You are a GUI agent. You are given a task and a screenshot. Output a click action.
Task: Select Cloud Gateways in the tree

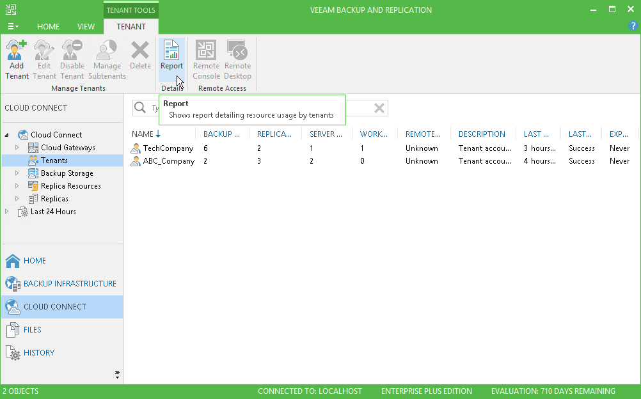click(x=68, y=148)
